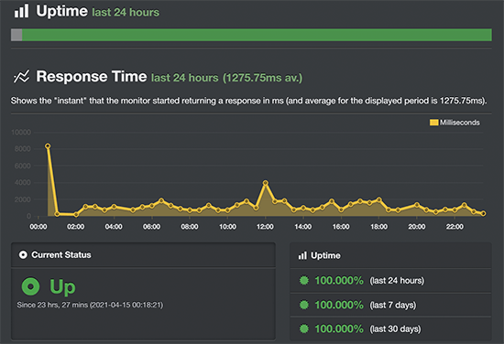The width and height of the screenshot is (504, 344).
Task: Click the Response Time line chart icon
Action: (x=21, y=76)
